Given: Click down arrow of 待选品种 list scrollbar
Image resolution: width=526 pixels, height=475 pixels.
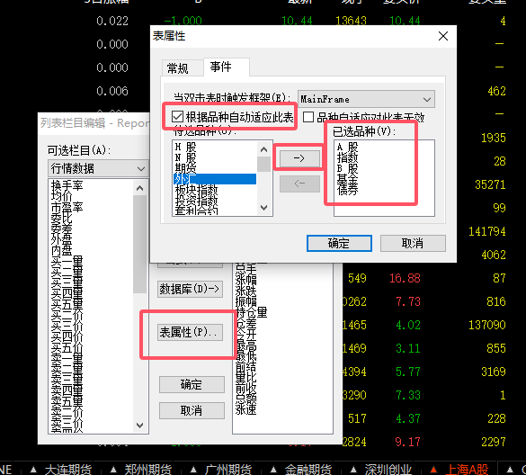Looking at the screenshot, I should tap(264, 208).
